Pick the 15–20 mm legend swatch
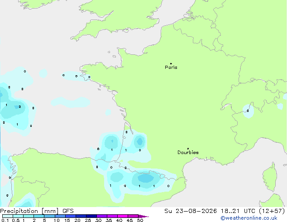The image size is (287, 222). [x=71, y=216]
